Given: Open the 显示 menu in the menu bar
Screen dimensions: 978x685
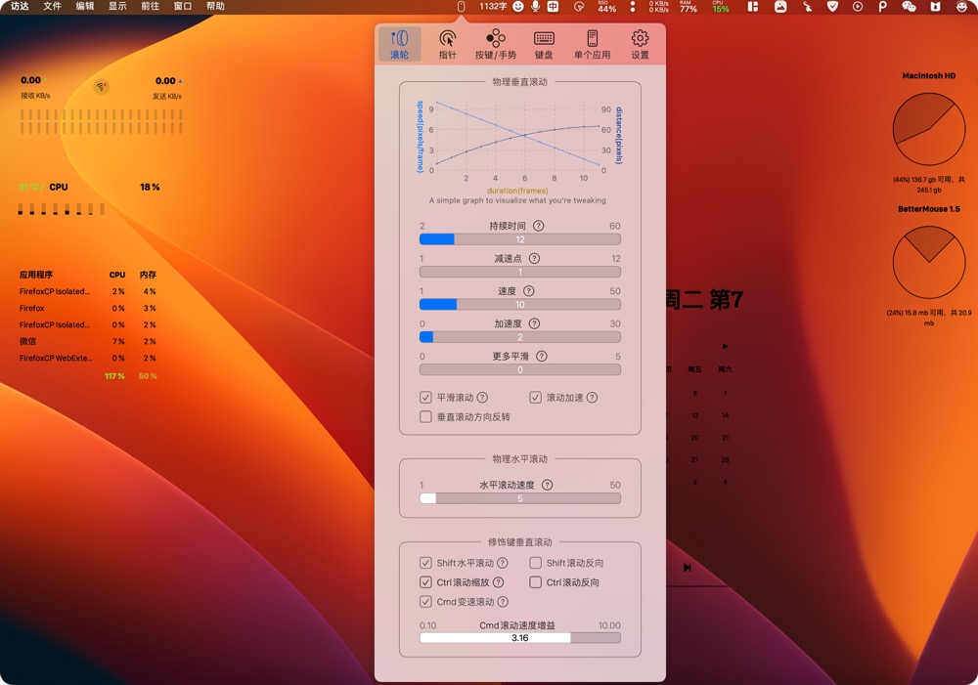Looking at the screenshot, I should tap(118, 7).
